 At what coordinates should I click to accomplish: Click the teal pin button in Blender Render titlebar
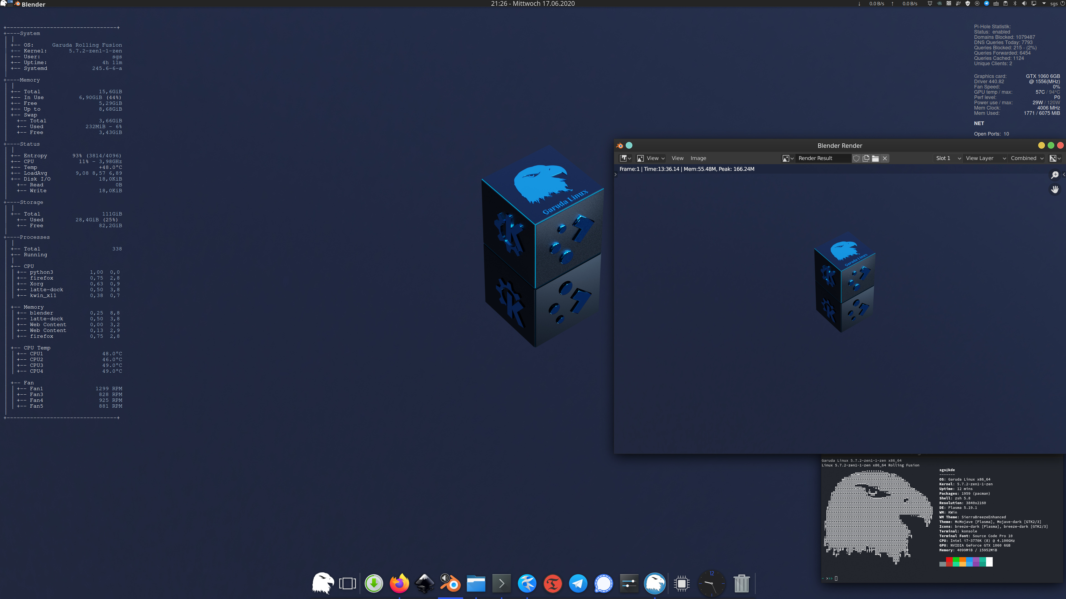629,146
